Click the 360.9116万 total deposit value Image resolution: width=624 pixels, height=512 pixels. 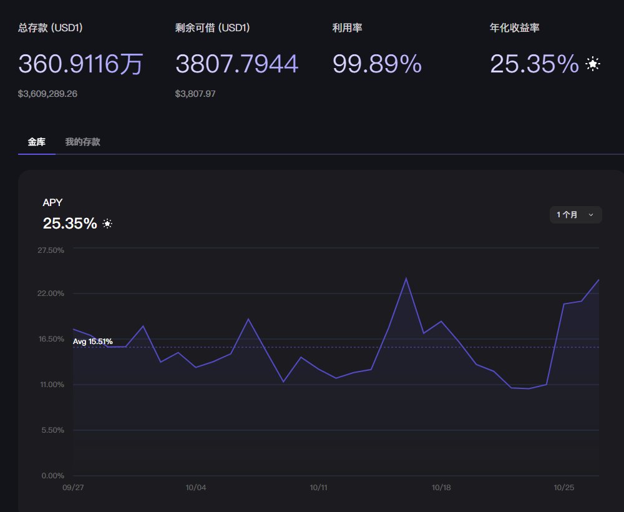80,64
